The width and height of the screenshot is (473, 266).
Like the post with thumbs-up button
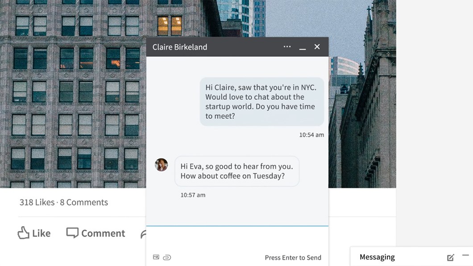[x=34, y=233]
